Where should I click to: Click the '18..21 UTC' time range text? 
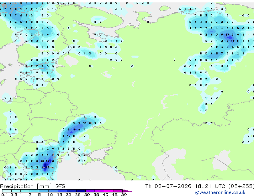pos(210,186)
